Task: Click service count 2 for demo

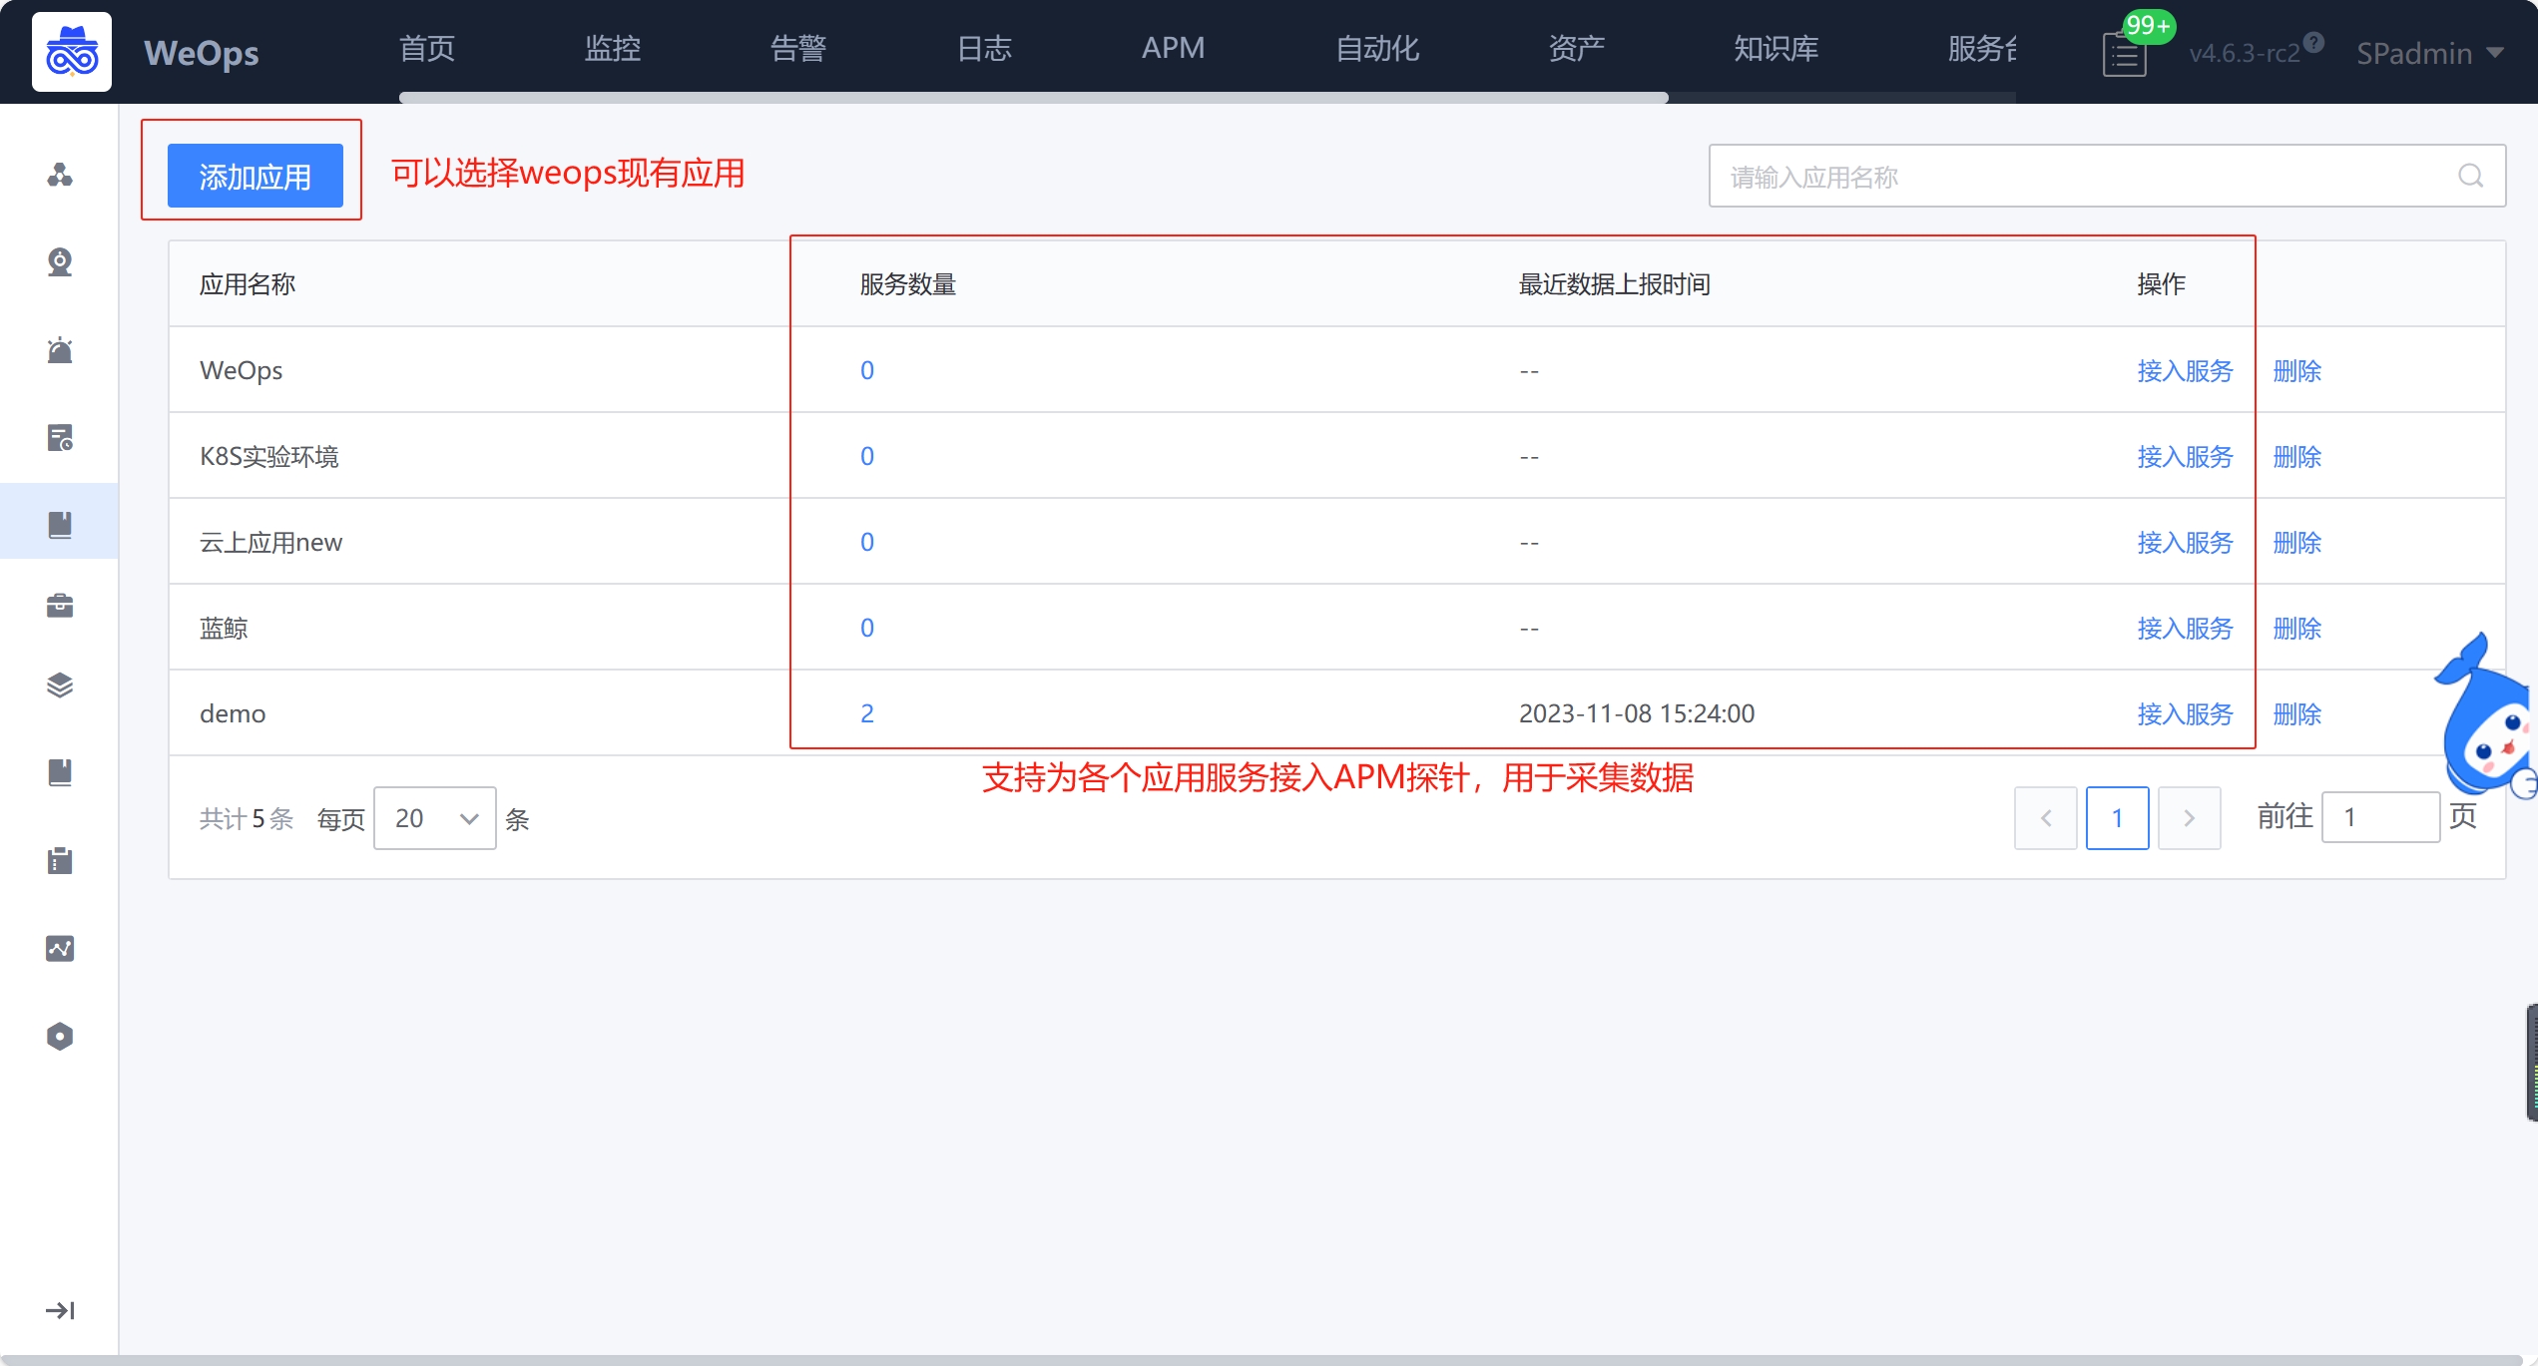Action: [x=867, y=713]
